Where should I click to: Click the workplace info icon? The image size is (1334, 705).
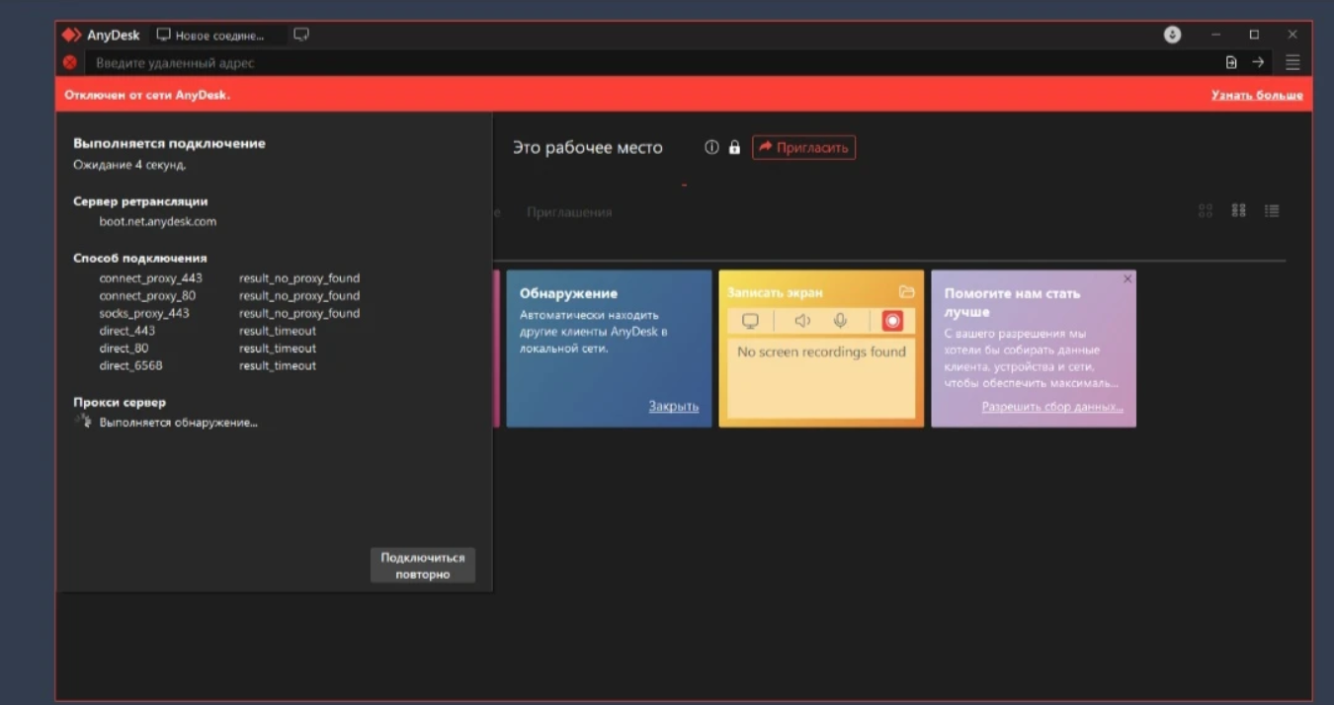(711, 147)
